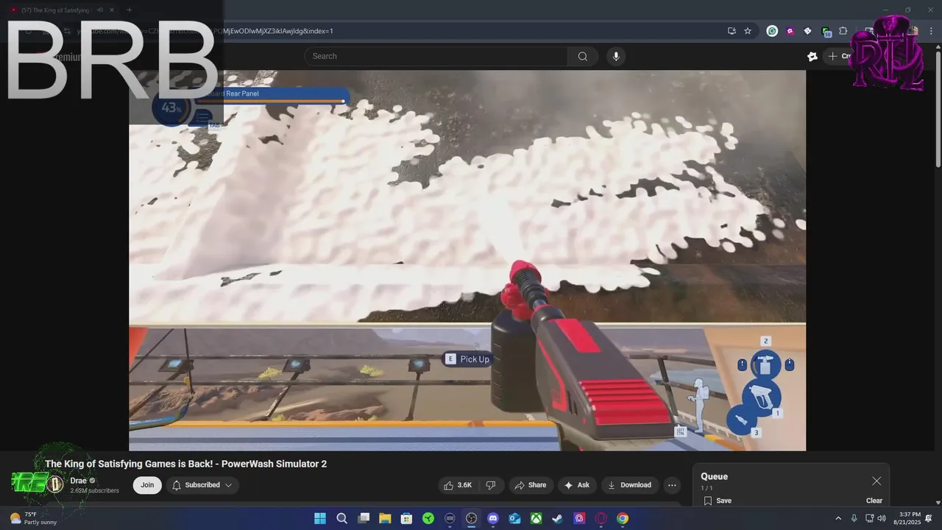Viewport: 942px width, 530px height.
Task: Open a new browser tab
Action: [x=129, y=10]
